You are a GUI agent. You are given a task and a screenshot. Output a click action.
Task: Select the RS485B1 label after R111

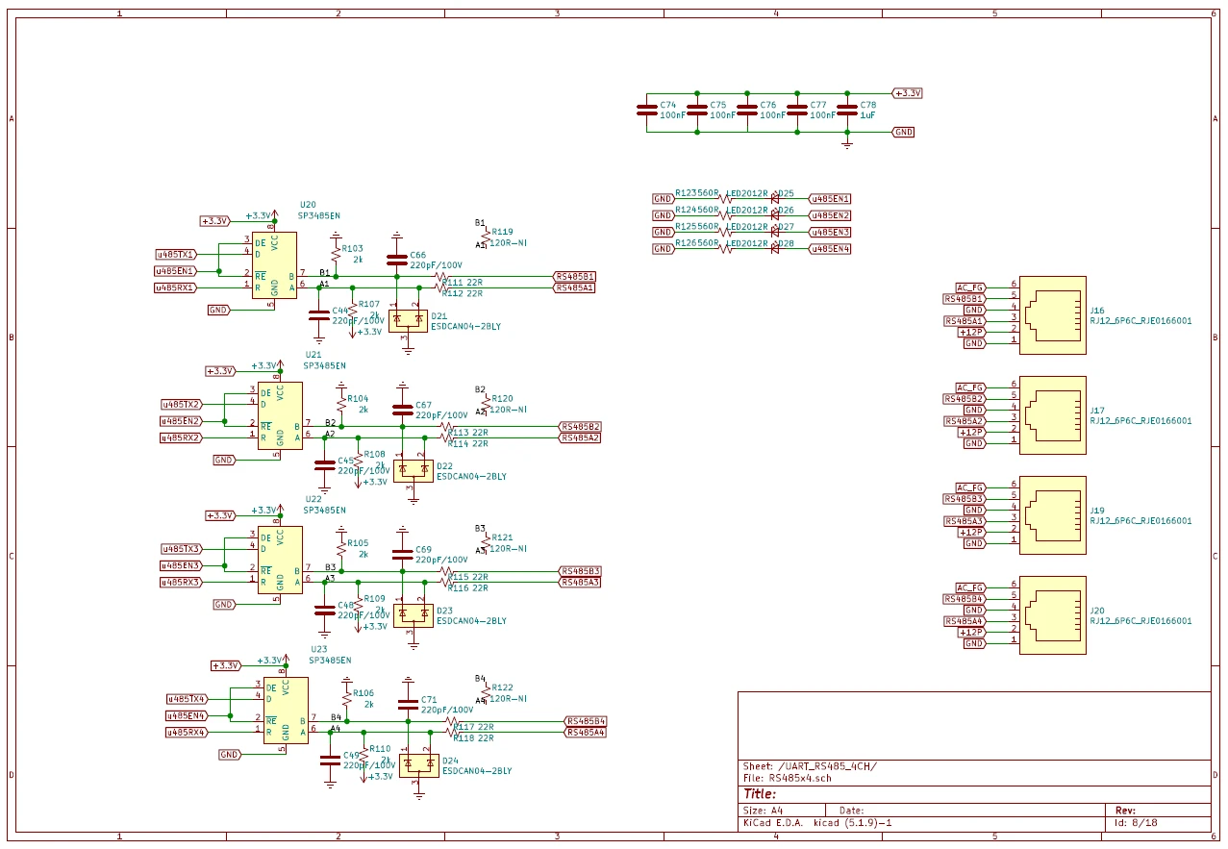coord(575,277)
